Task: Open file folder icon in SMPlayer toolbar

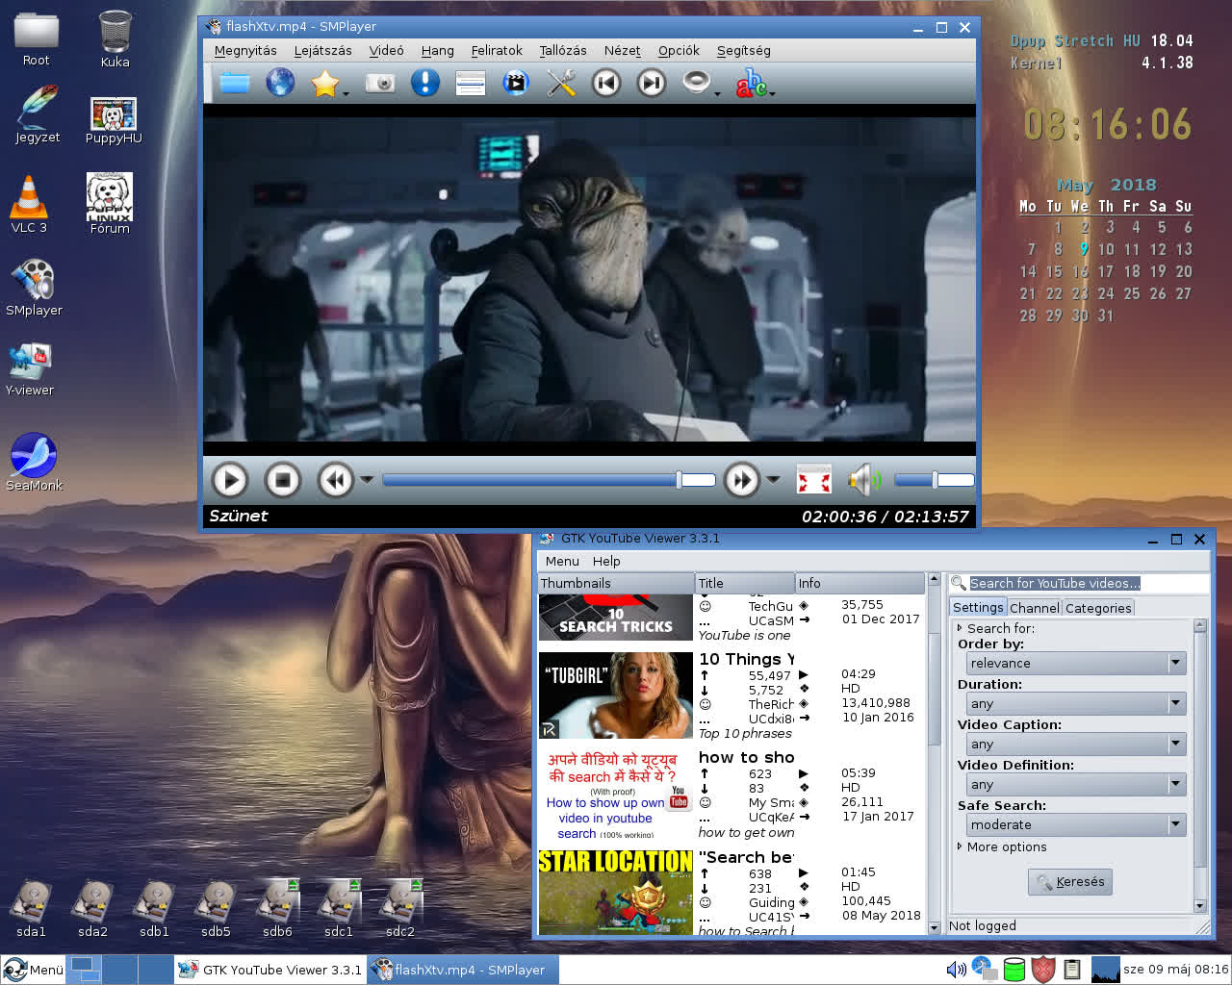Action: [234, 83]
